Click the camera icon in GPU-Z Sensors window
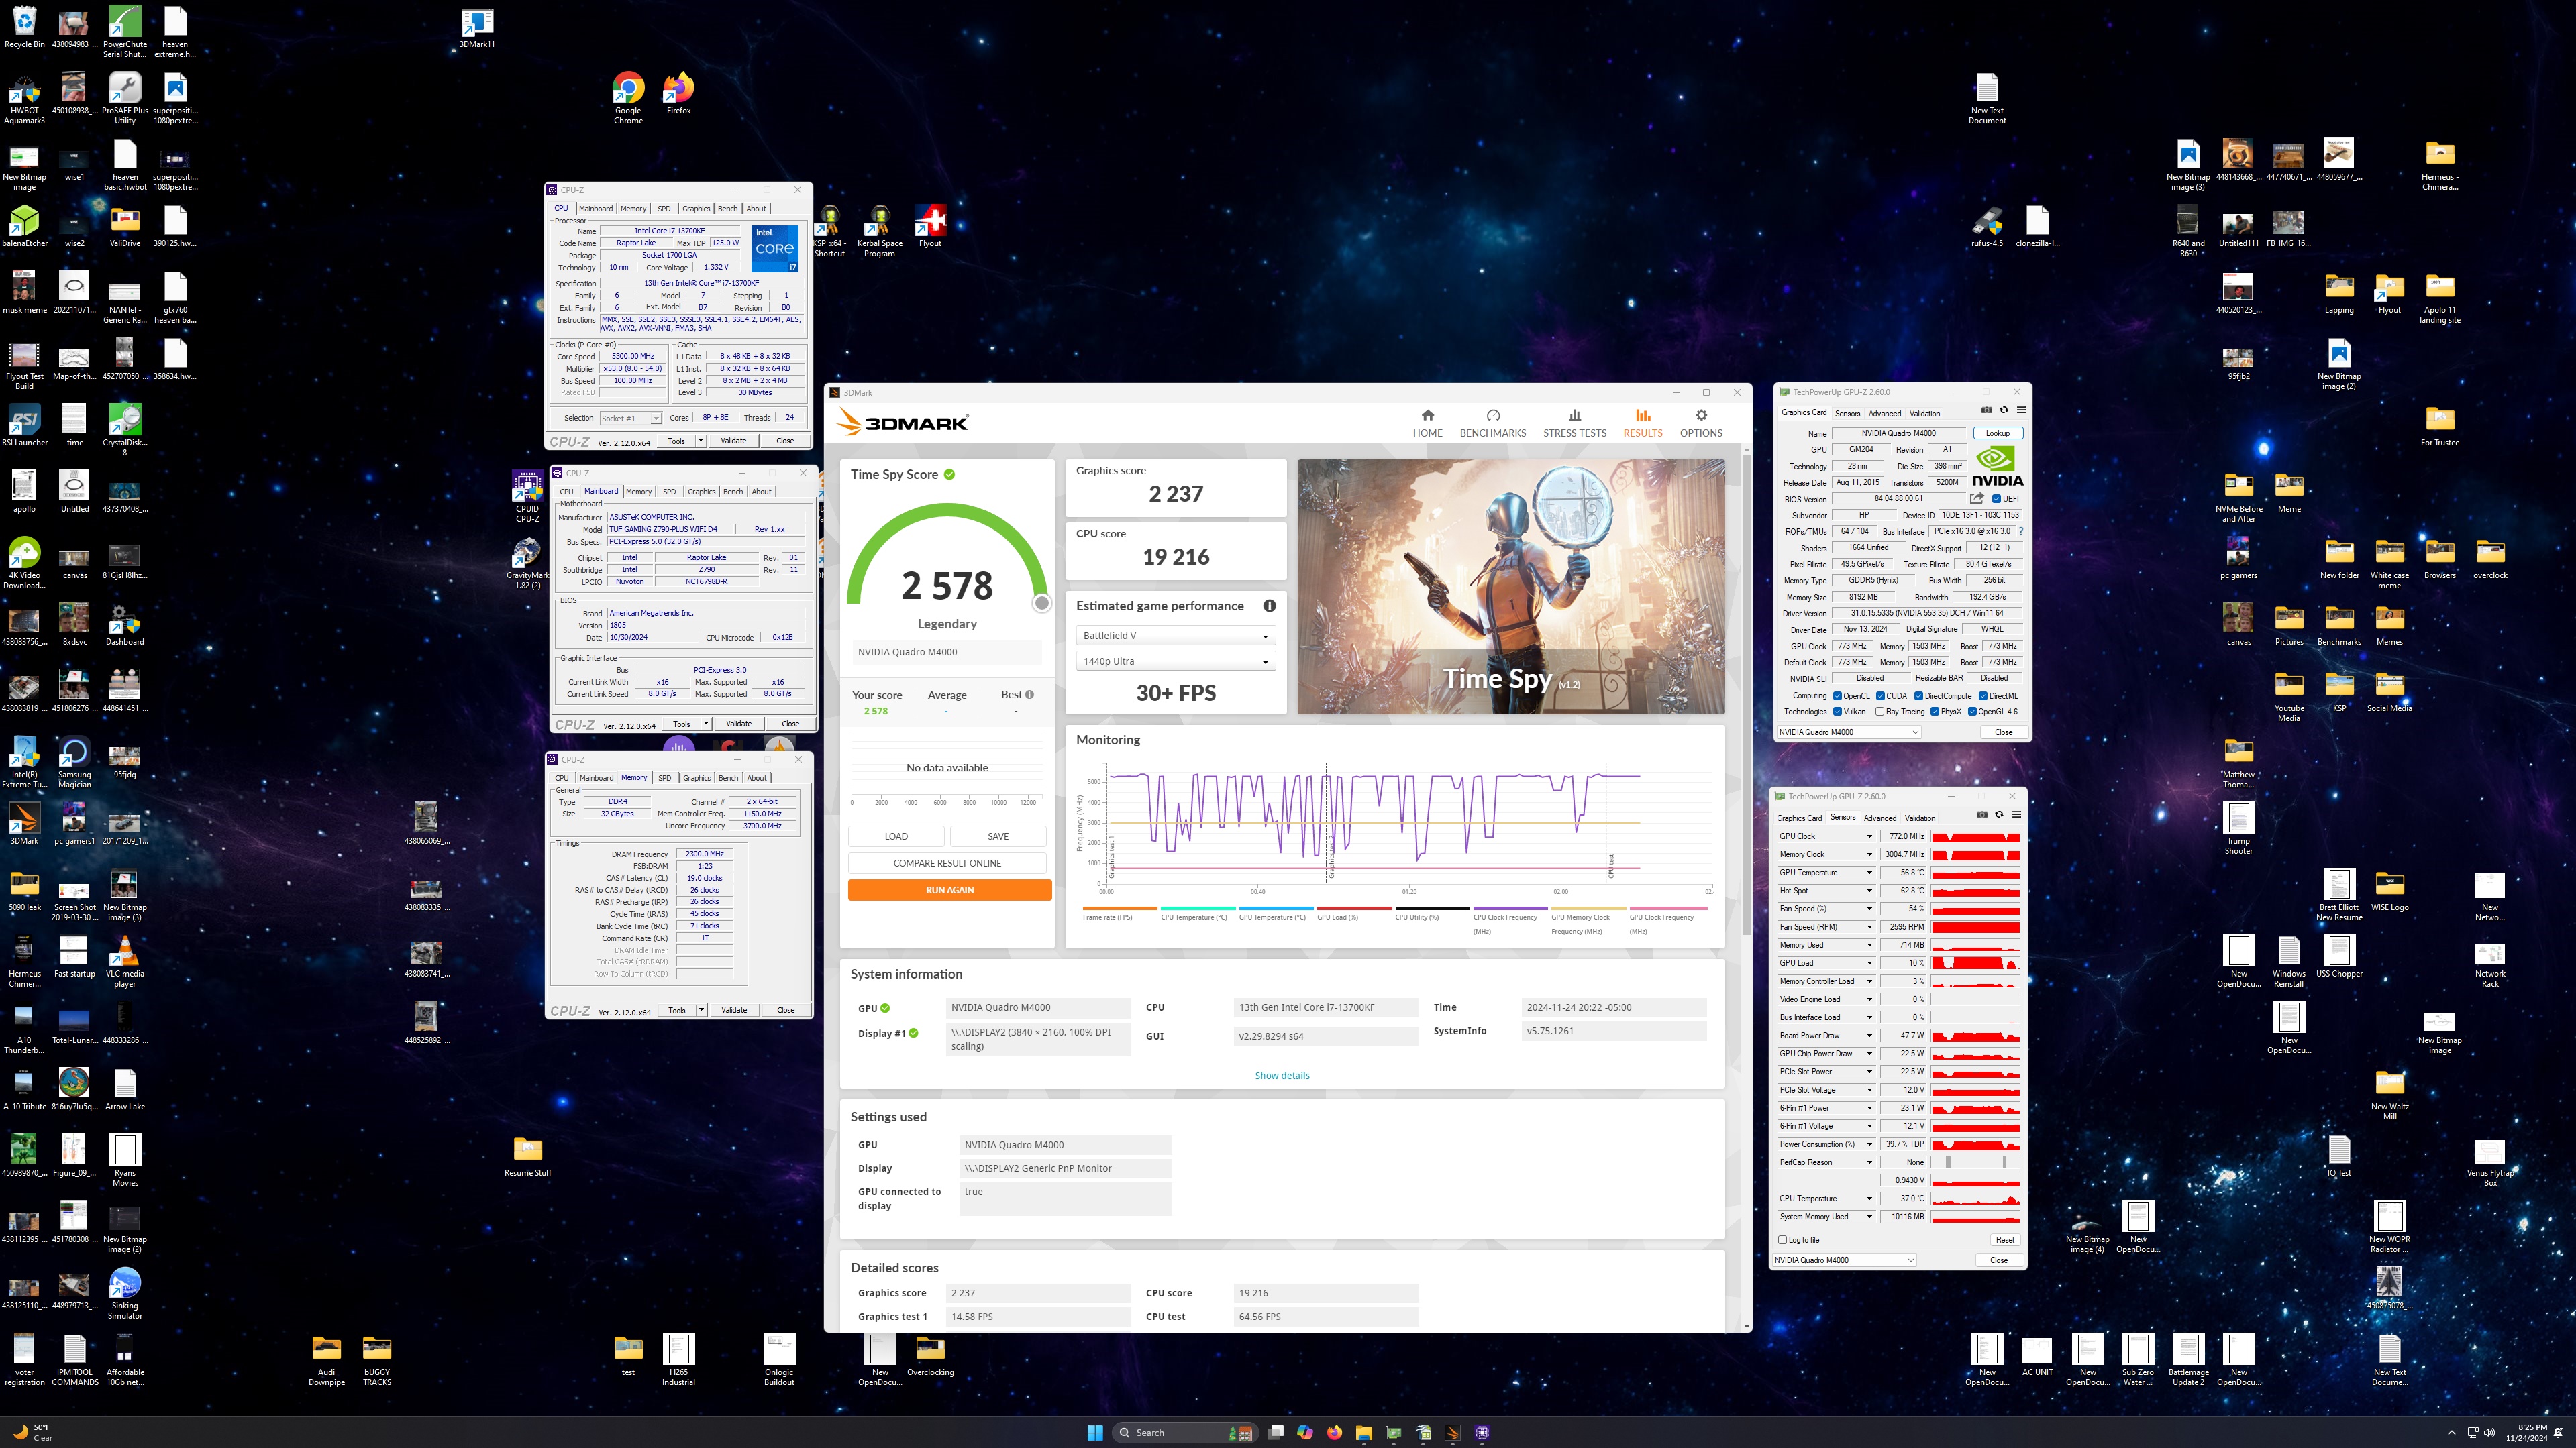The height and width of the screenshot is (1448, 2576). (x=1981, y=814)
